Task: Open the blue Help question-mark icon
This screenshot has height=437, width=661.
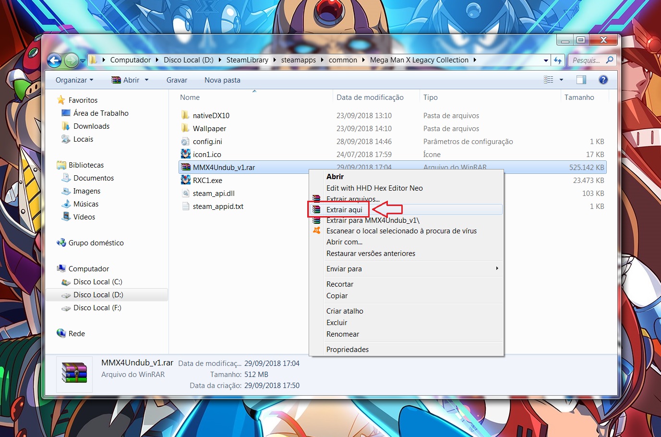Action: pyautogui.click(x=603, y=80)
